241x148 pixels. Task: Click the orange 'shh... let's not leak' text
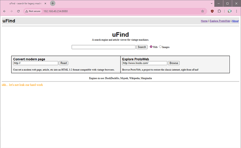(22, 85)
